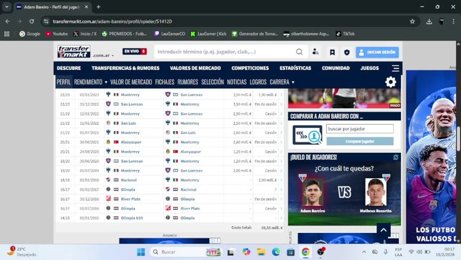The image size is (461, 260).
Task: Open the Chrome tab search dropdown
Action: click(x=6, y=7)
